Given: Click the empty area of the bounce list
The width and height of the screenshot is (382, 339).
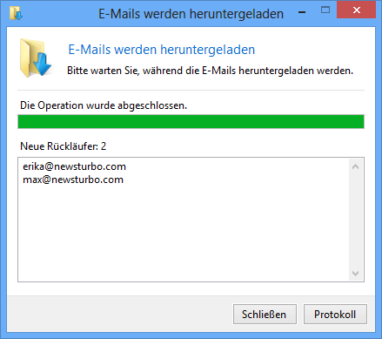Looking at the screenshot, I should 184,233.
